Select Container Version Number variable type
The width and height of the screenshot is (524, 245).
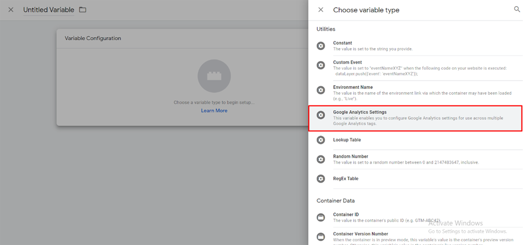click(x=415, y=237)
